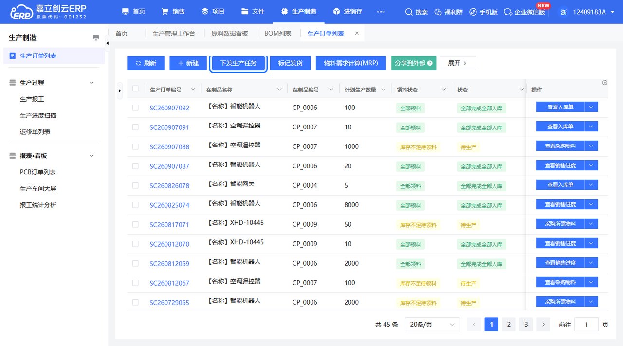This screenshot has height=346, width=623.
Task: Open 在制品名称 column filter arrow
Action: [x=279, y=90]
